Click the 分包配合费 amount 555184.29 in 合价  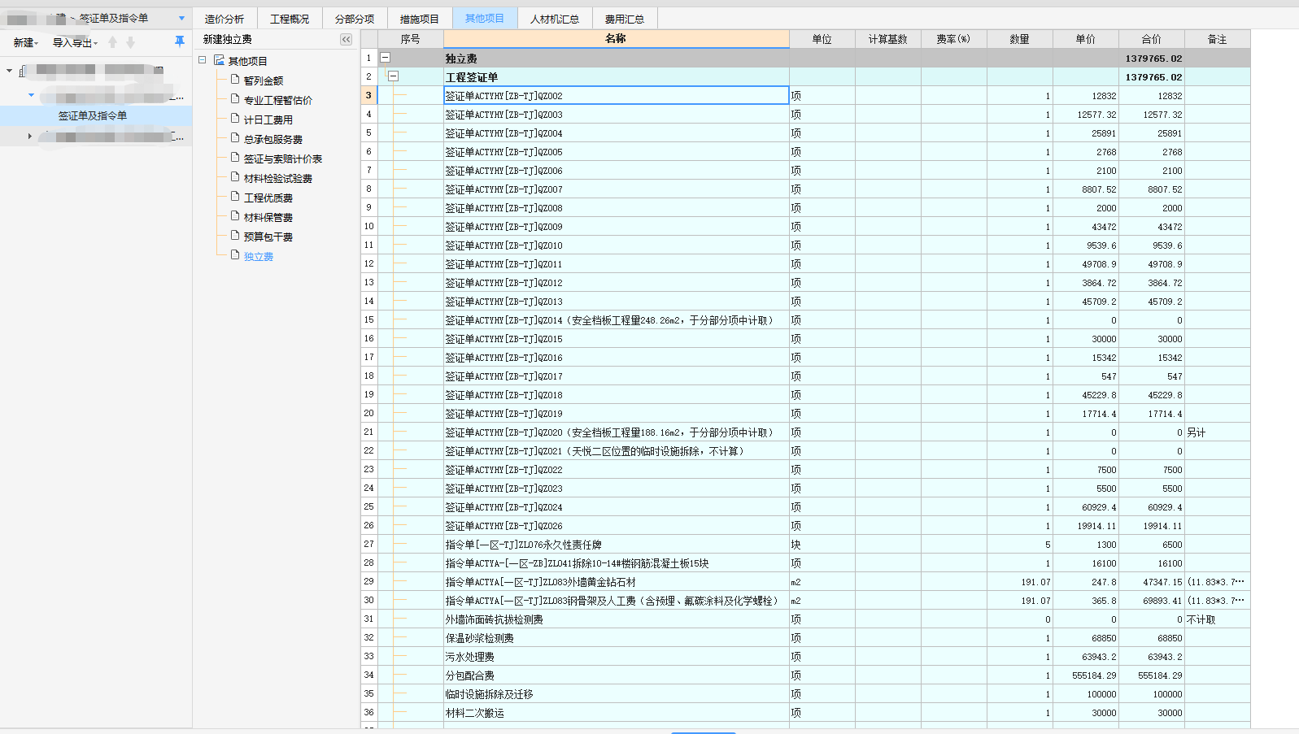click(1151, 675)
